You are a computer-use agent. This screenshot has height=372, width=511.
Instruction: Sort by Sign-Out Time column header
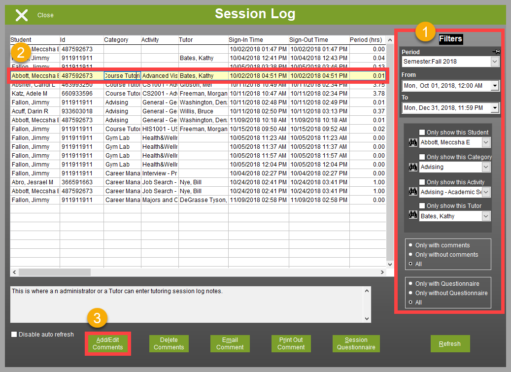319,40
